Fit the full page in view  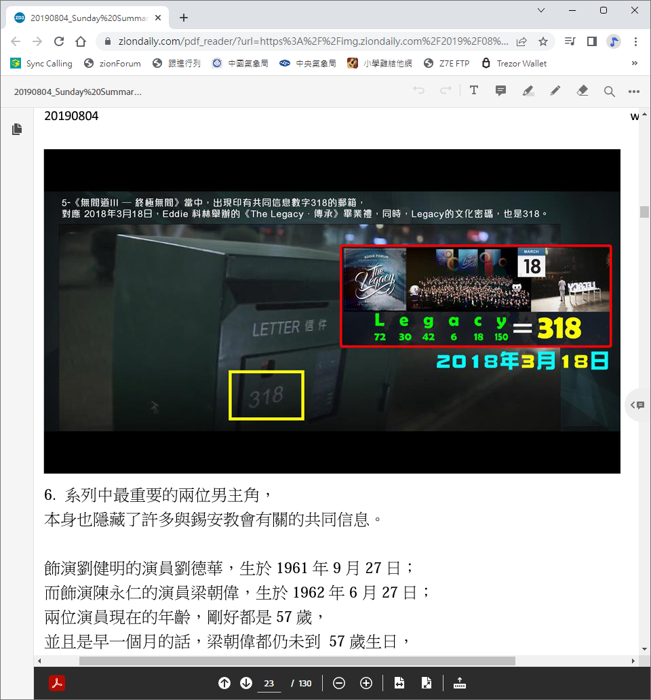(x=427, y=683)
